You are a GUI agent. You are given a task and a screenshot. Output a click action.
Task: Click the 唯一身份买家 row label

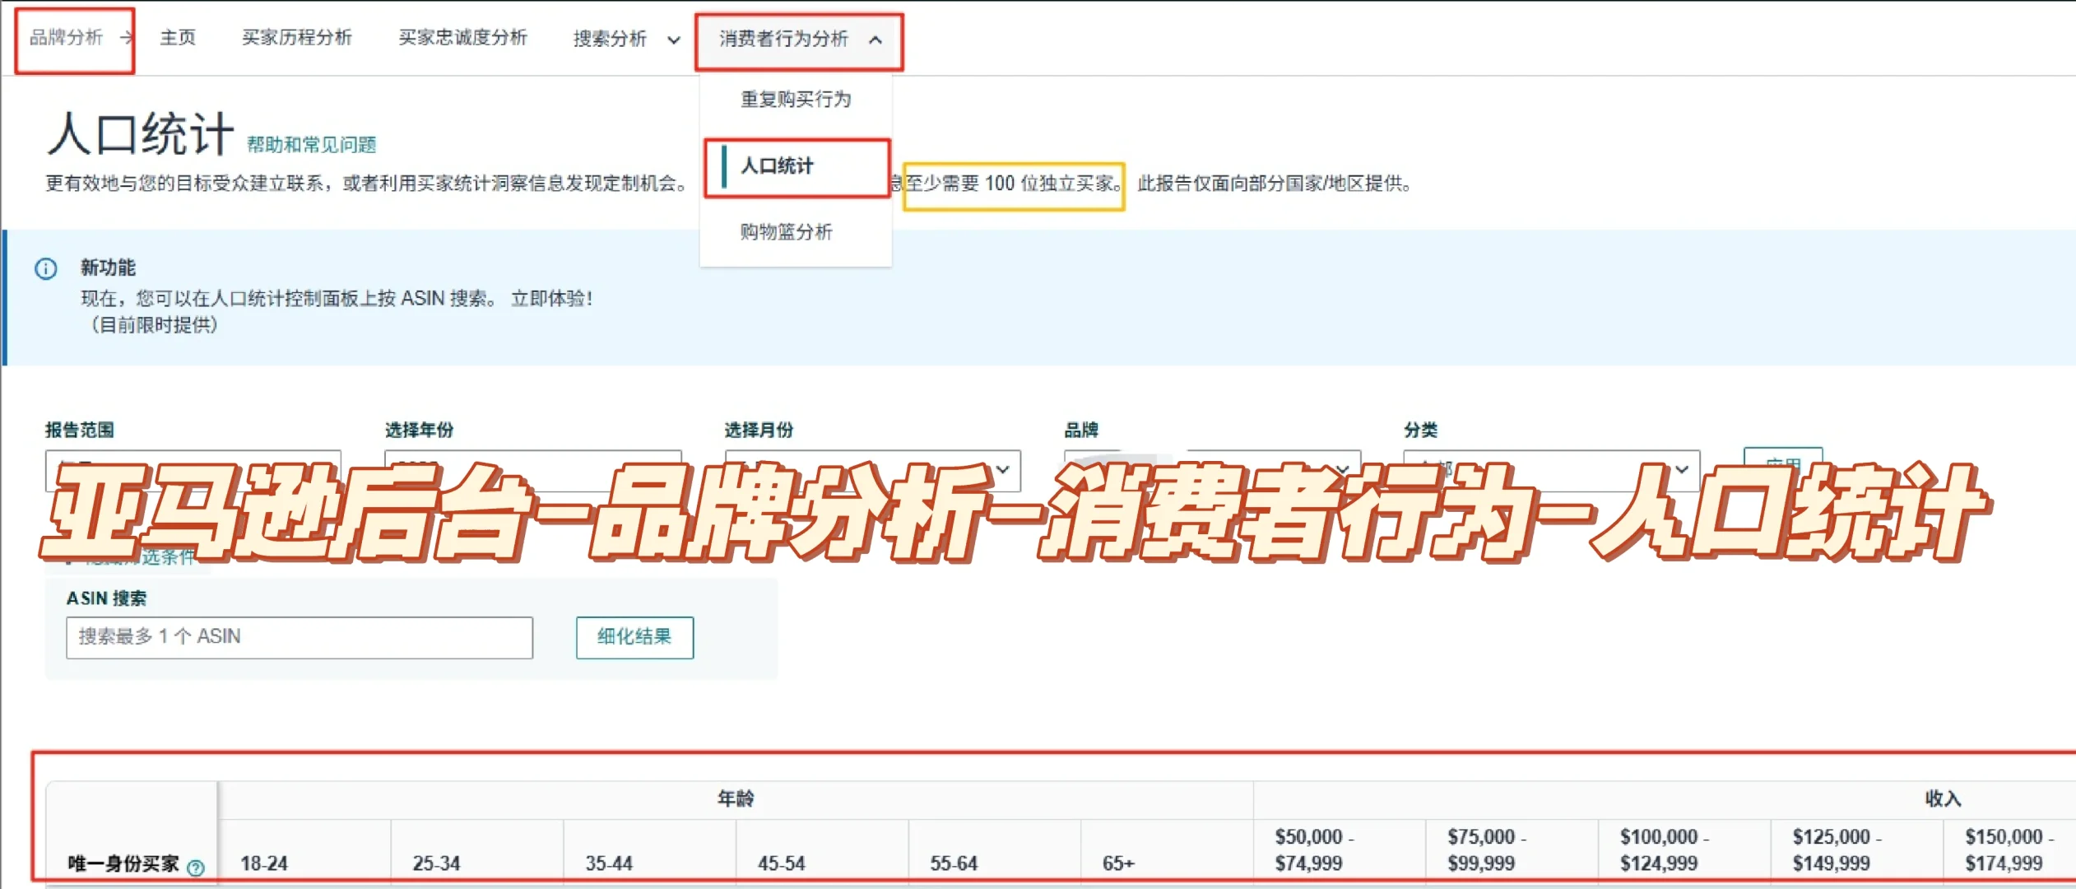[123, 863]
